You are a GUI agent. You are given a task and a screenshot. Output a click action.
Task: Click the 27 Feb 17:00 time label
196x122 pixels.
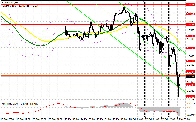168,119
